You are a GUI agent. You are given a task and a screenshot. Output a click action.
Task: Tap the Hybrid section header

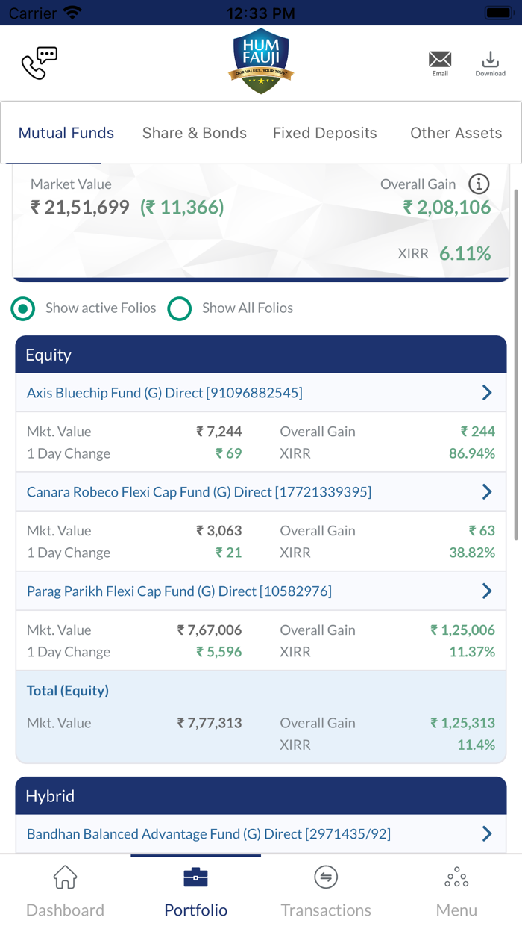click(x=261, y=795)
